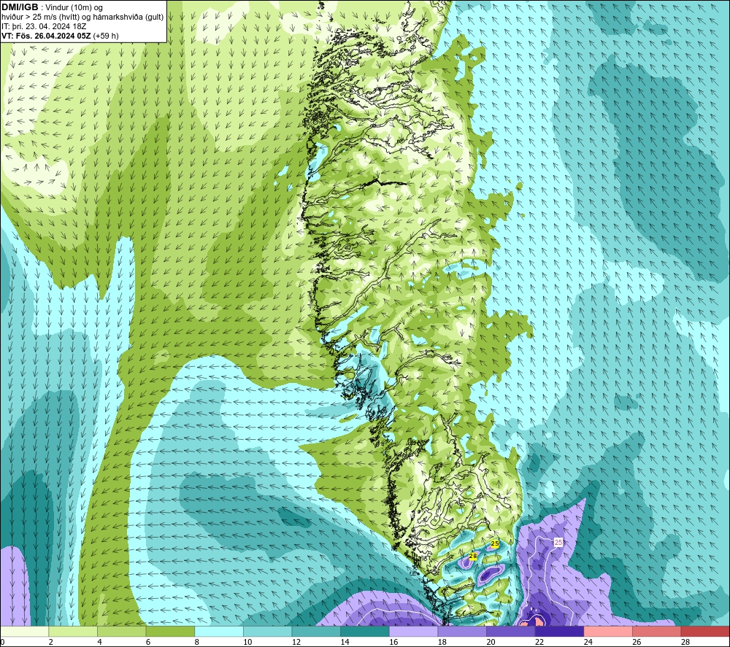Click the salmon 26–28 m/s legend swatch

[x=657, y=632]
